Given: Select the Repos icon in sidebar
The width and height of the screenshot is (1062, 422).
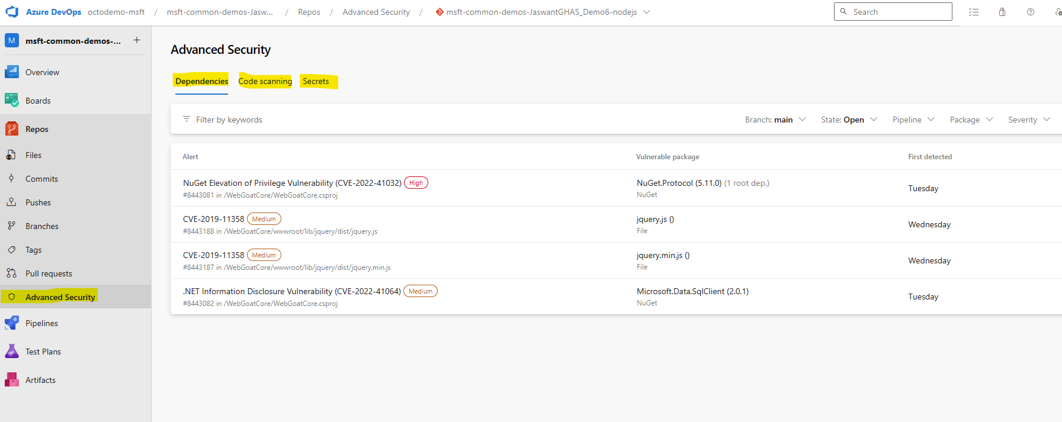Looking at the screenshot, I should click(x=12, y=129).
